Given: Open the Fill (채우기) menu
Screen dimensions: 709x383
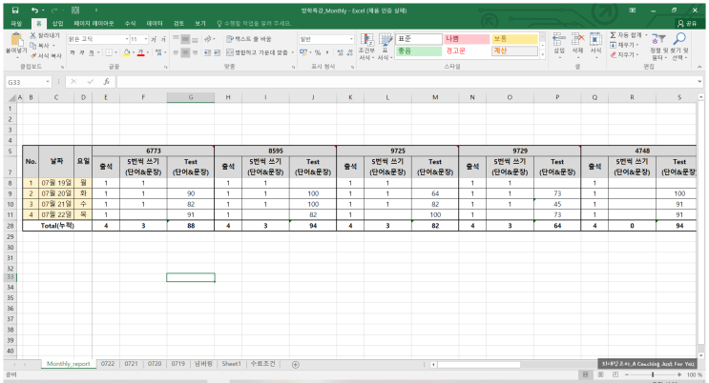Looking at the screenshot, I should (624, 45).
